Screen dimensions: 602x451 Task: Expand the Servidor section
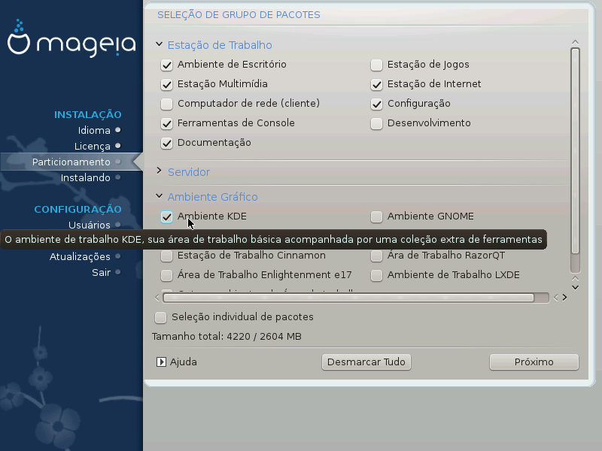point(159,171)
